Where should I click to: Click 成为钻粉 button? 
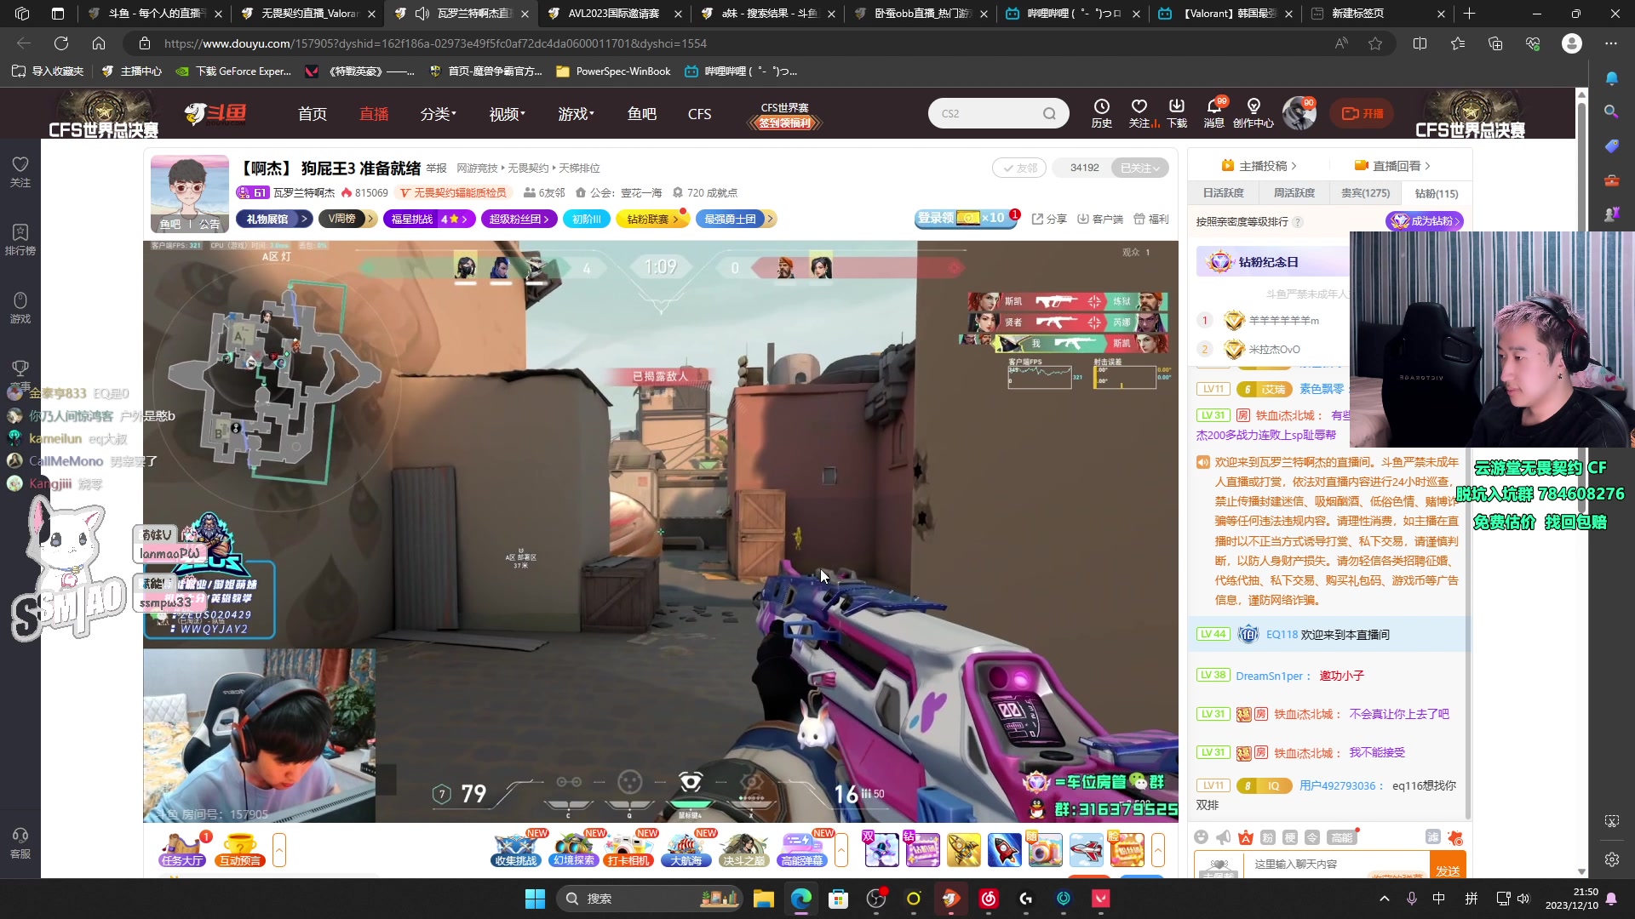point(1425,221)
